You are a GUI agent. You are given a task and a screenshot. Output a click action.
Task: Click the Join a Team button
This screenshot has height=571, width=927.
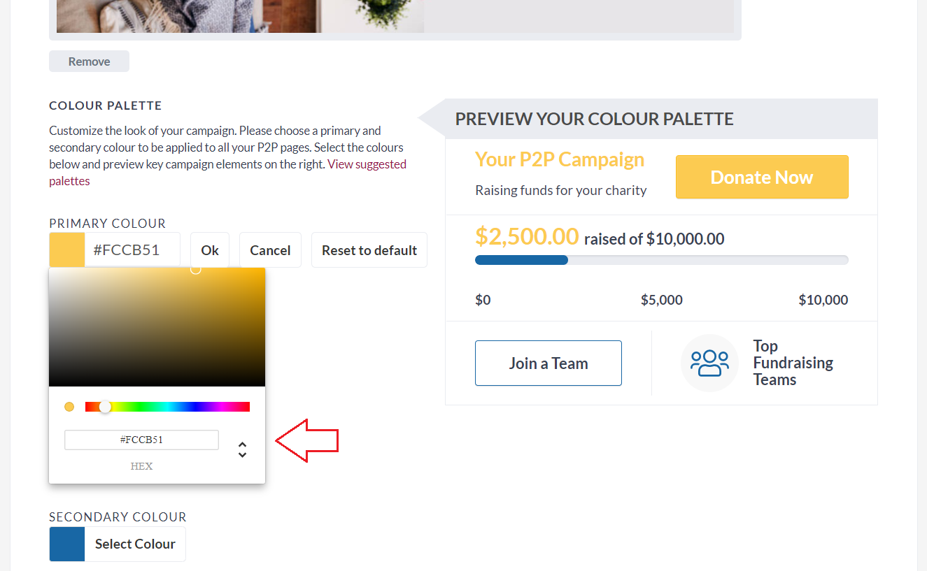(549, 363)
